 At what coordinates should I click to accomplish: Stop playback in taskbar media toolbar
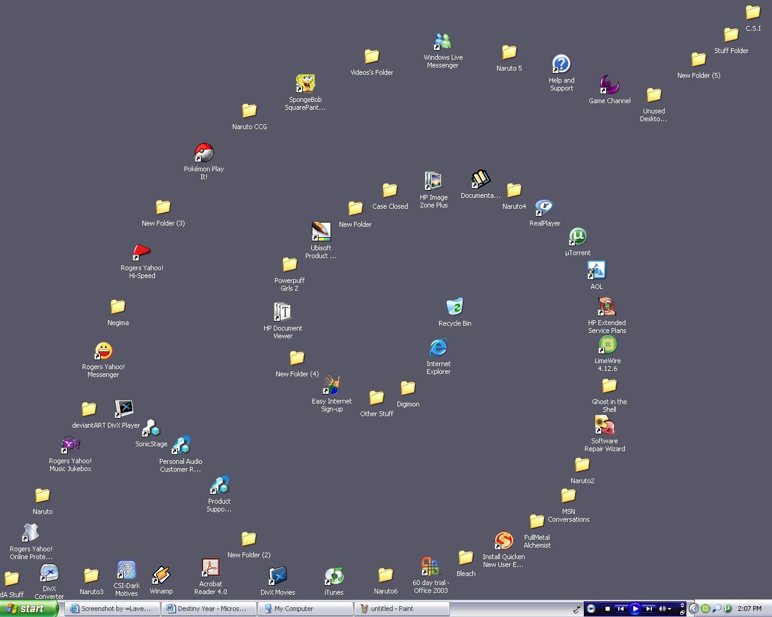pyautogui.click(x=607, y=609)
